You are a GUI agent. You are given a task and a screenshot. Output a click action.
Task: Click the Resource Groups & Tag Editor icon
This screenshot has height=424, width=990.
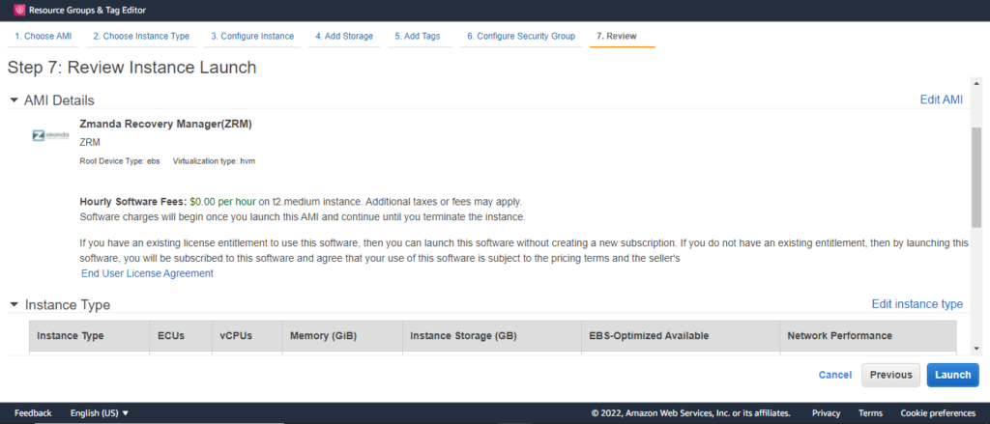tap(19, 10)
